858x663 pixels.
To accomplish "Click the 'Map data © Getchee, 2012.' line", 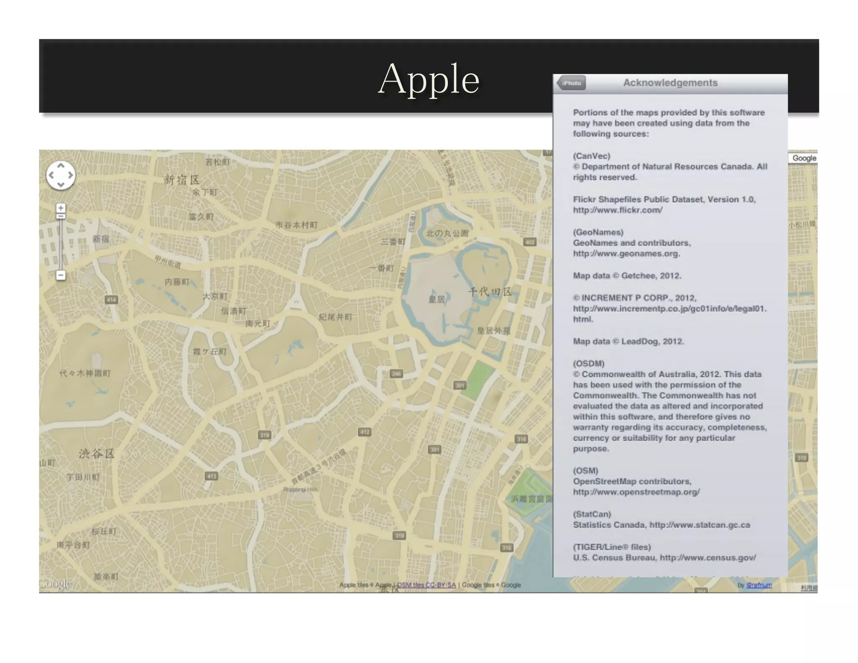I will (627, 276).
